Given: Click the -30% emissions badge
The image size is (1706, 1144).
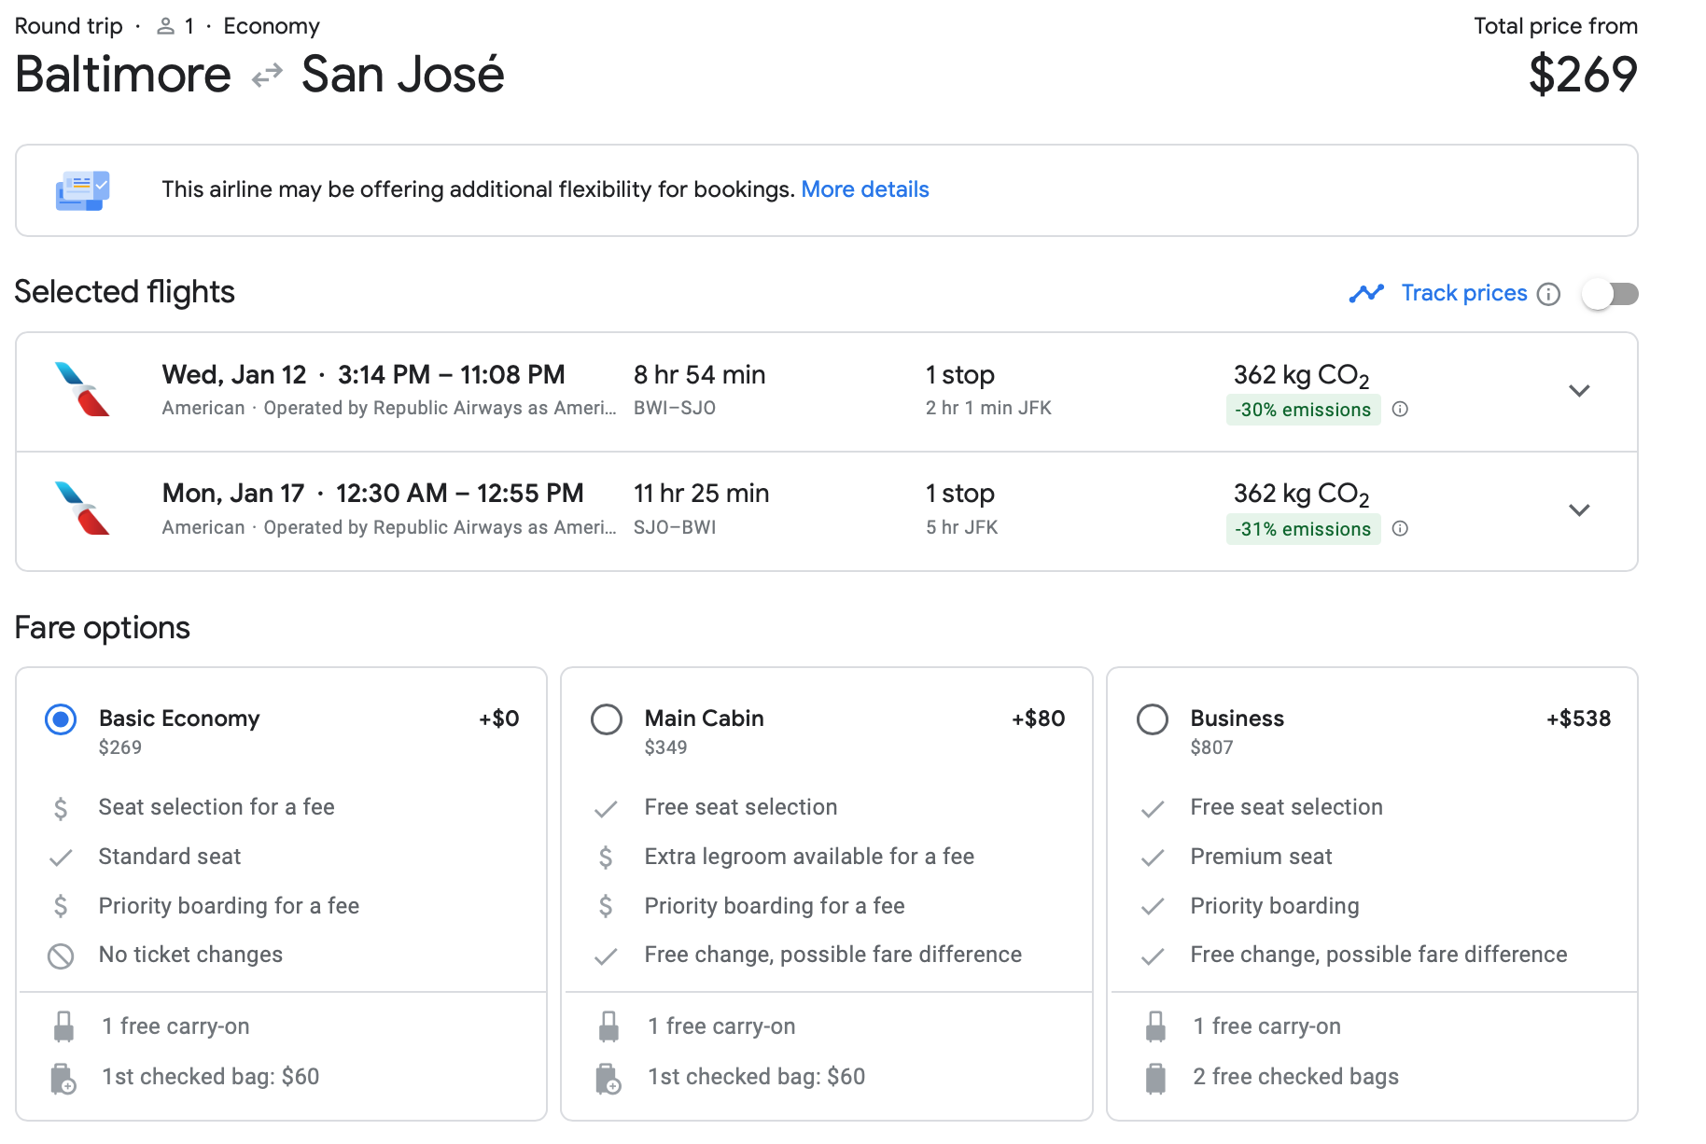Looking at the screenshot, I should pyautogui.click(x=1303, y=410).
